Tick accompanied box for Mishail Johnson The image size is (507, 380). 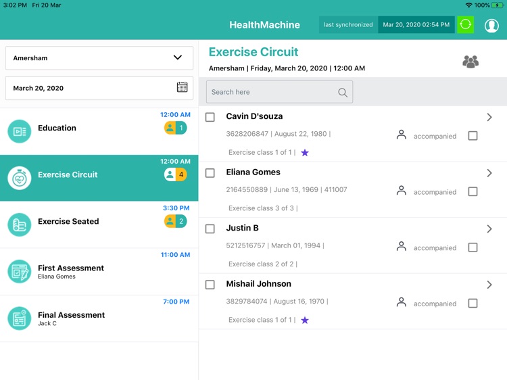(x=473, y=304)
